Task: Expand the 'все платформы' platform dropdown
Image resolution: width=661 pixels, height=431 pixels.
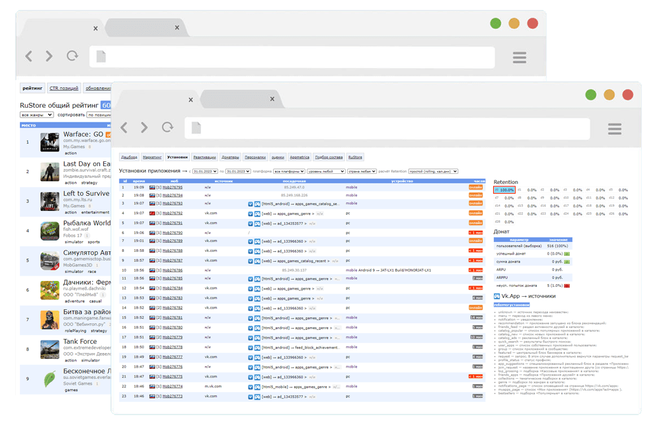Action: pos(290,171)
